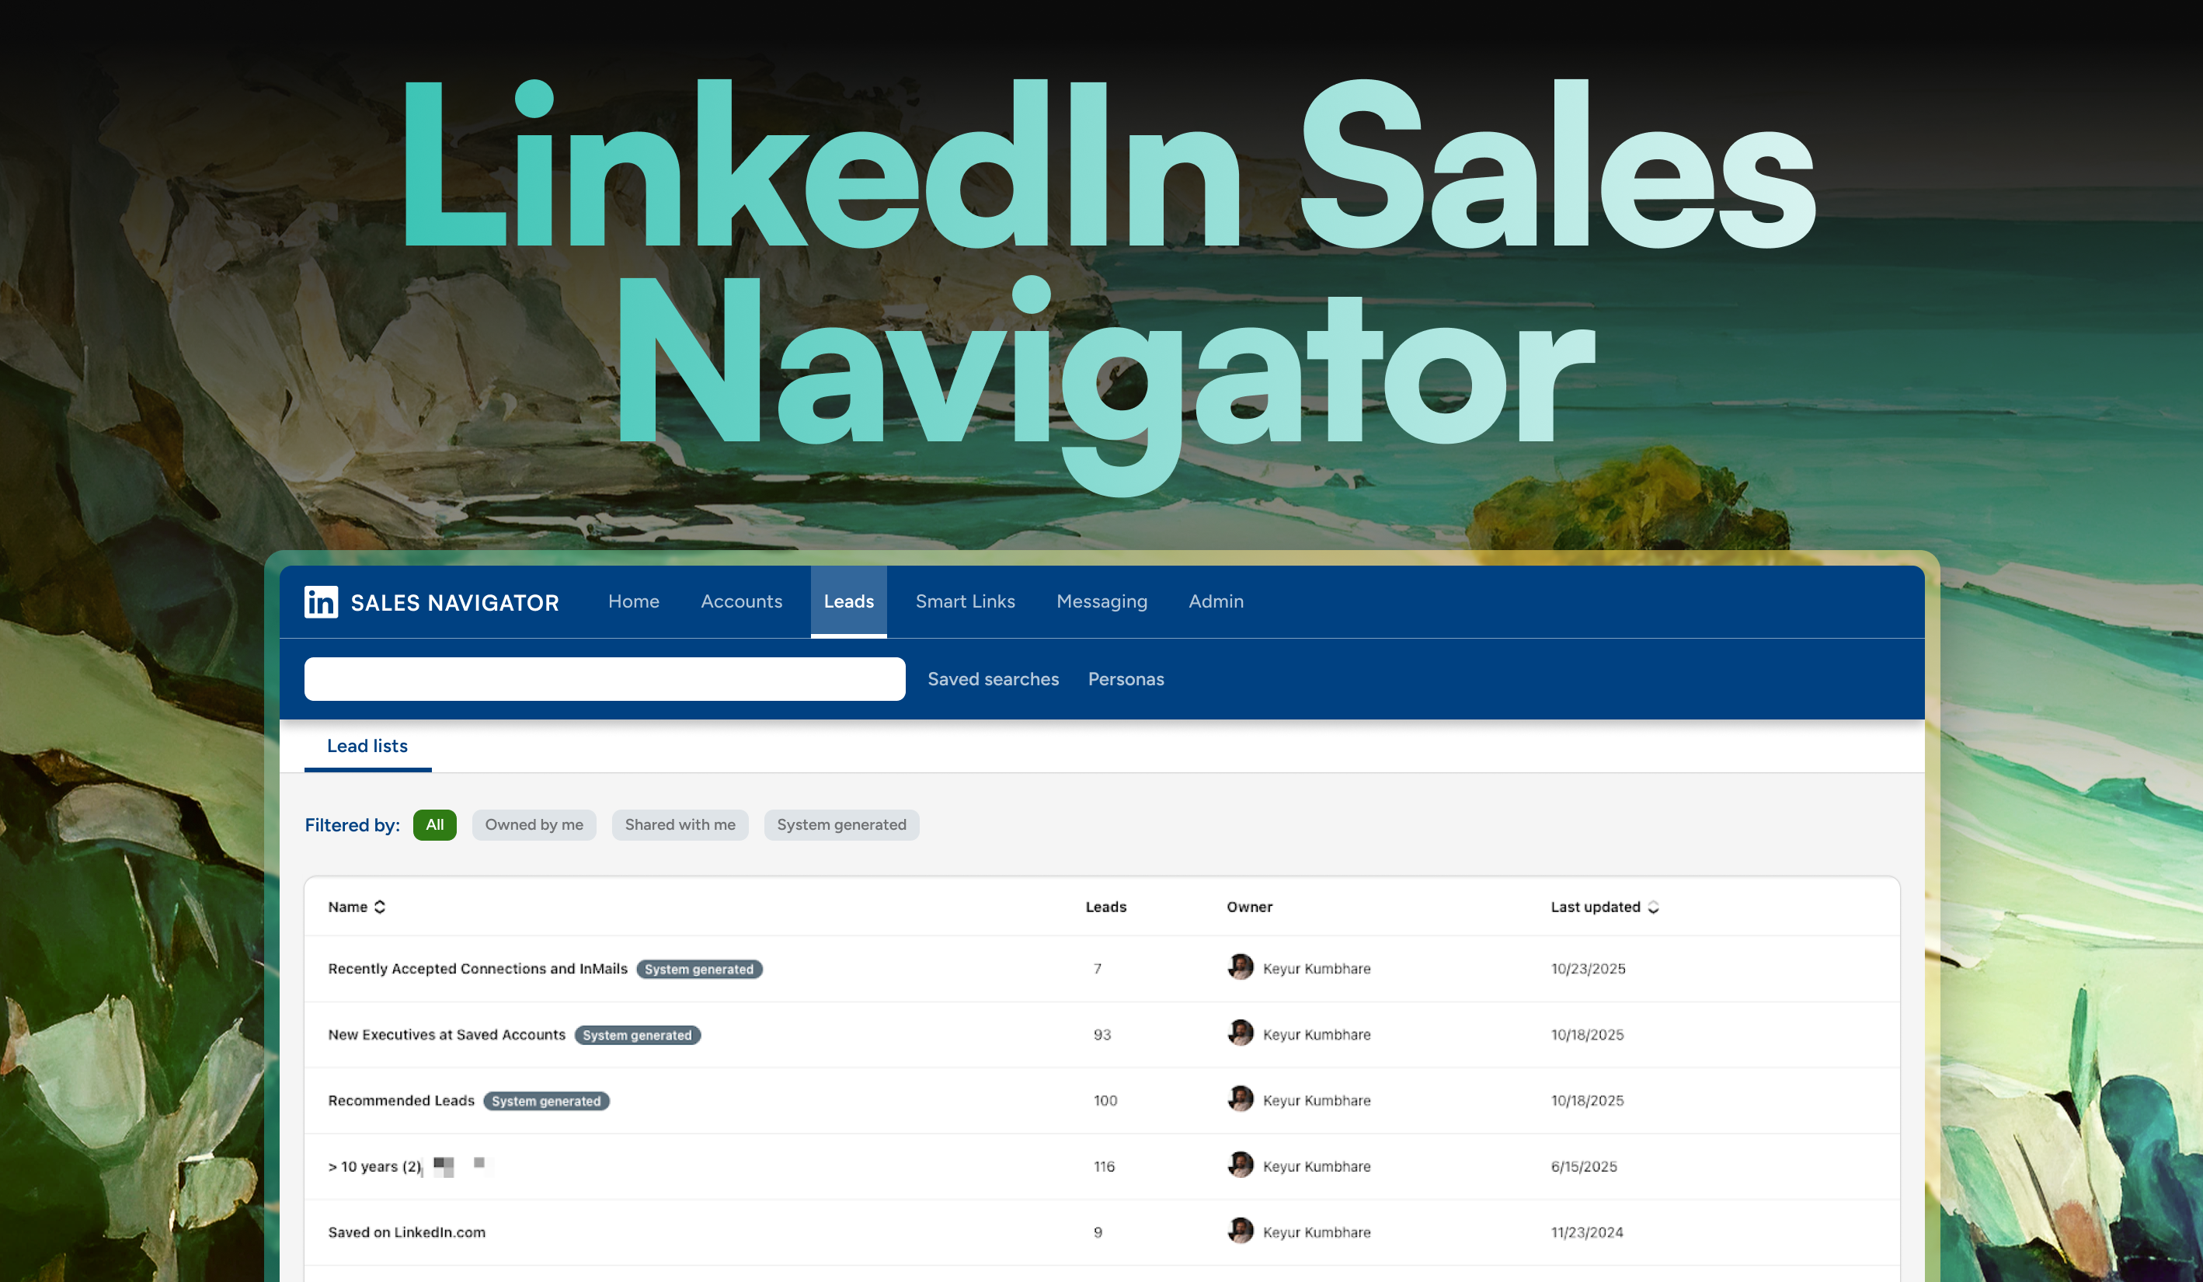Click owner avatar in Recommended Leads row
Screen dimensions: 2203x1282
[1241, 1099]
